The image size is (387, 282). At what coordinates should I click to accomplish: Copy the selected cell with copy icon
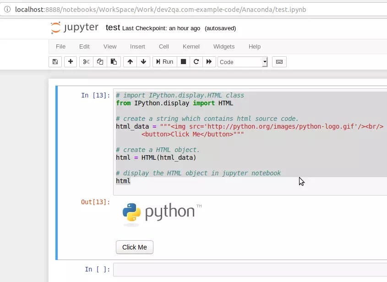tap(100, 61)
